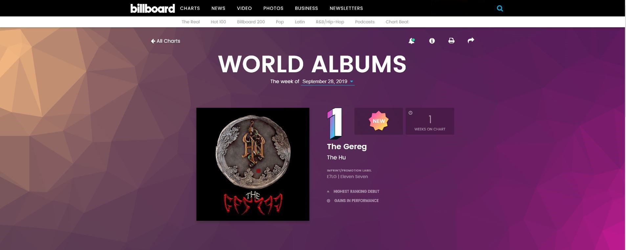Share the chart via arrow icon
The image size is (626, 250).
pyautogui.click(x=471, y=40)
